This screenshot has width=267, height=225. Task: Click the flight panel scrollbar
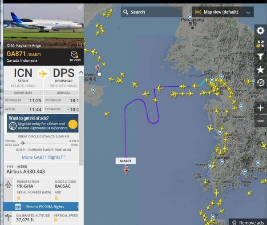(x=81, y=121)
